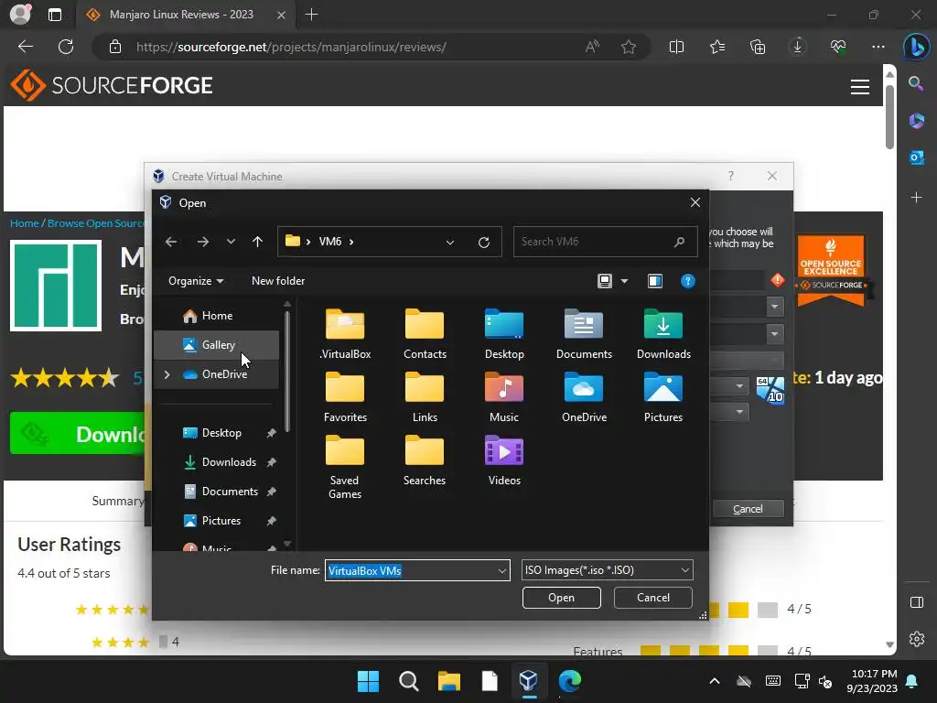Open the recent locations dropdown

pos(231,242)
